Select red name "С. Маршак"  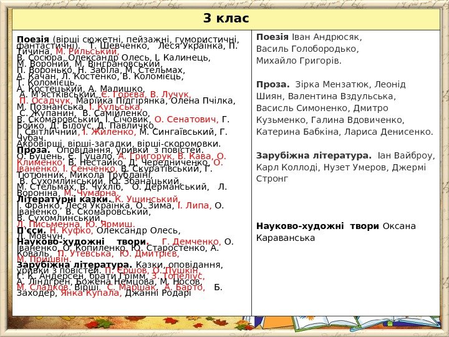[x=132, y=287]
